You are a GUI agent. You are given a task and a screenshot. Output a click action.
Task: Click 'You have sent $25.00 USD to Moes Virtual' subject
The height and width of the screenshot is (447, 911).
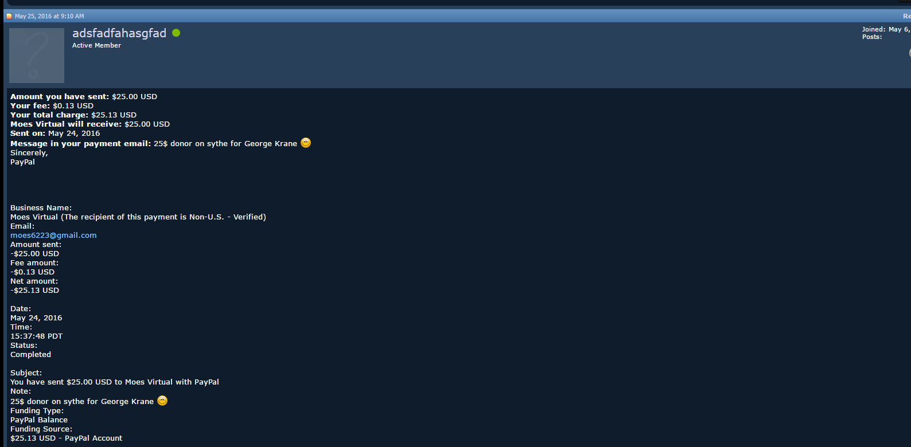coord(115,382)
